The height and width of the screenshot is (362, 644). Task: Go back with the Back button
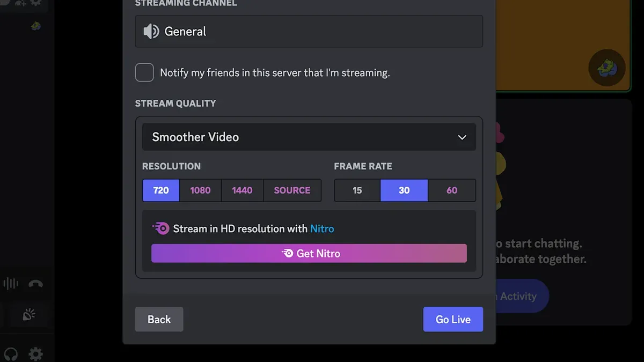(x=159, y=319)
